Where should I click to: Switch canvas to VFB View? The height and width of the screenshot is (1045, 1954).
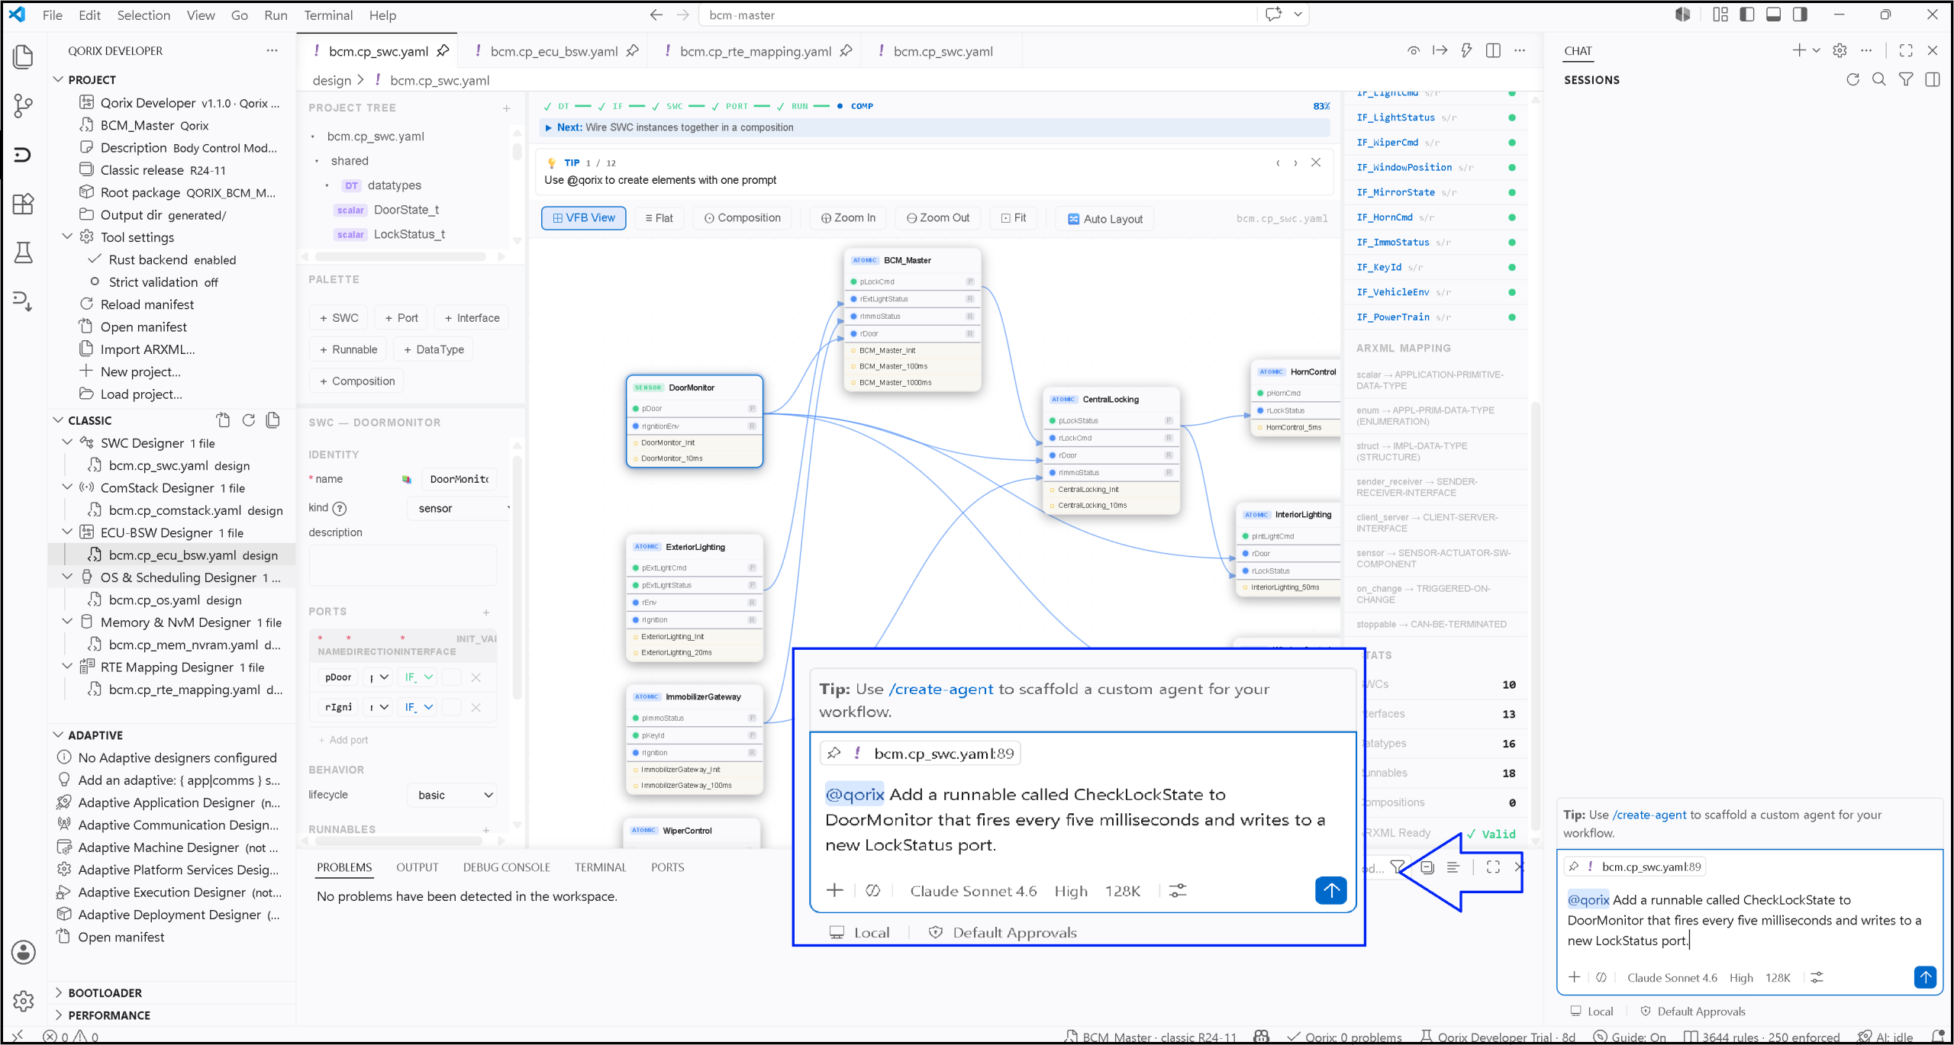point(584,218)
